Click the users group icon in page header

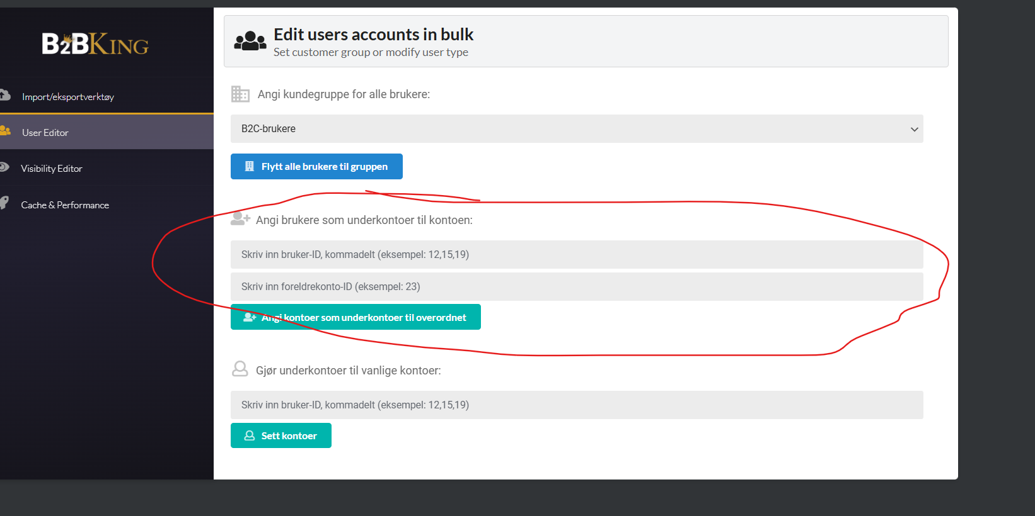[x=250, y=41]
